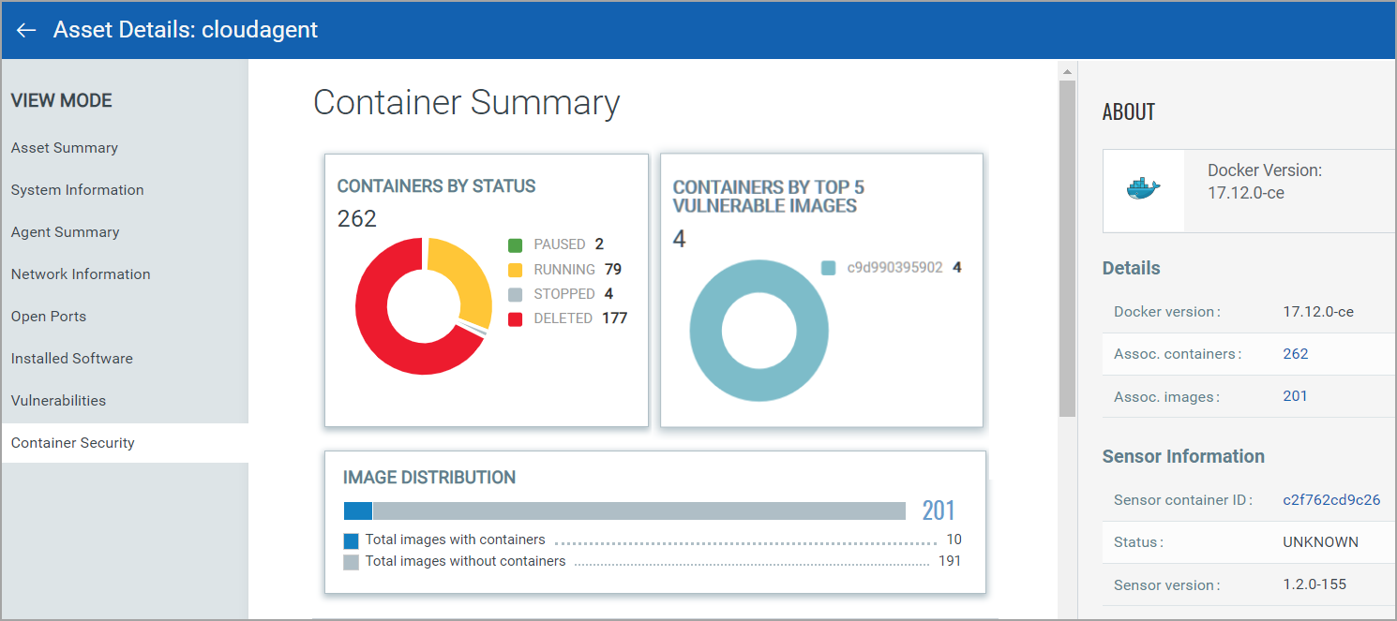Click the Sensor Information heading
Screen dimensions: 1397x621
pos(1183,457)
